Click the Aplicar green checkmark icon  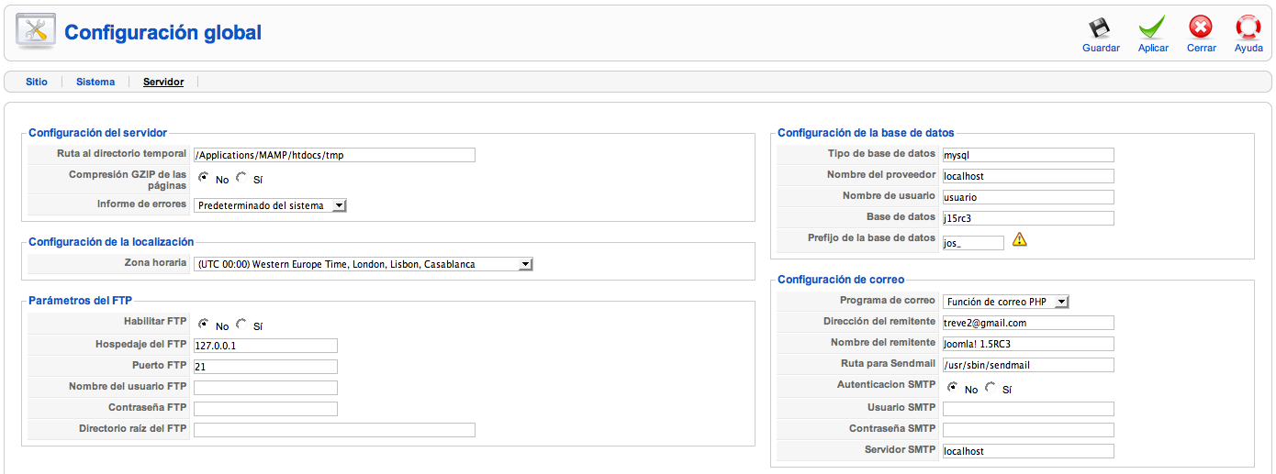coord(1152,28)
